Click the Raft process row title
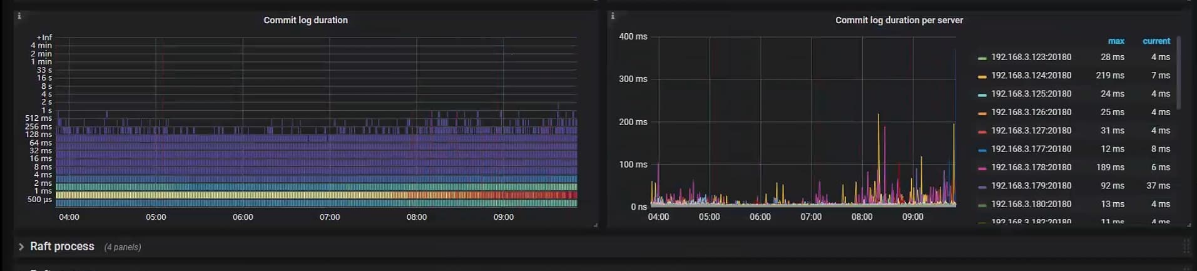Image resolution: width=1197 pixels, height=271 pixels. point(62,247)
